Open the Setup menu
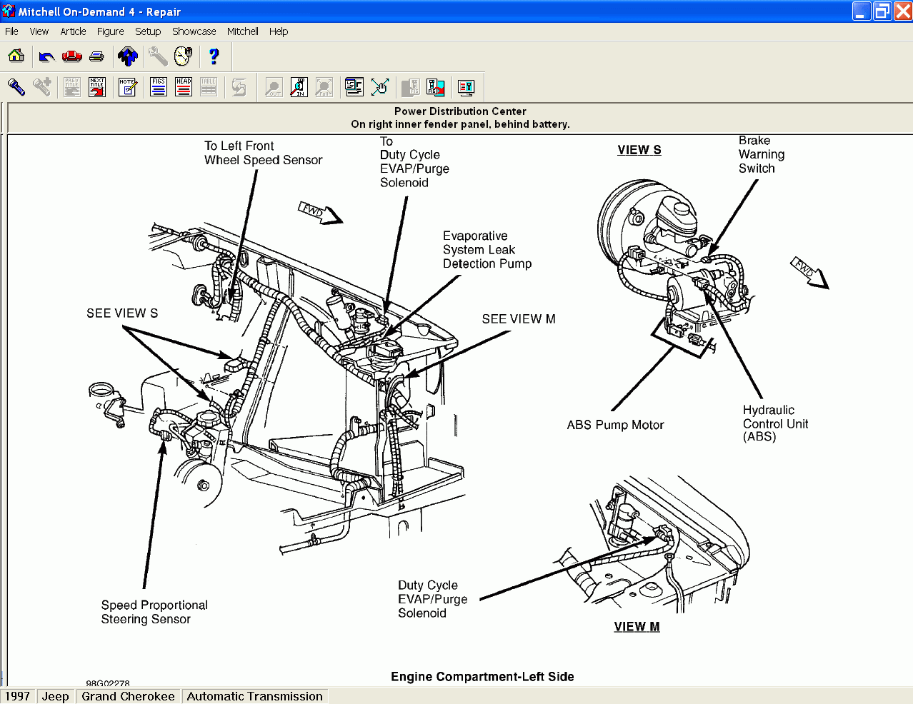913x704 pixels. point(148,31)
